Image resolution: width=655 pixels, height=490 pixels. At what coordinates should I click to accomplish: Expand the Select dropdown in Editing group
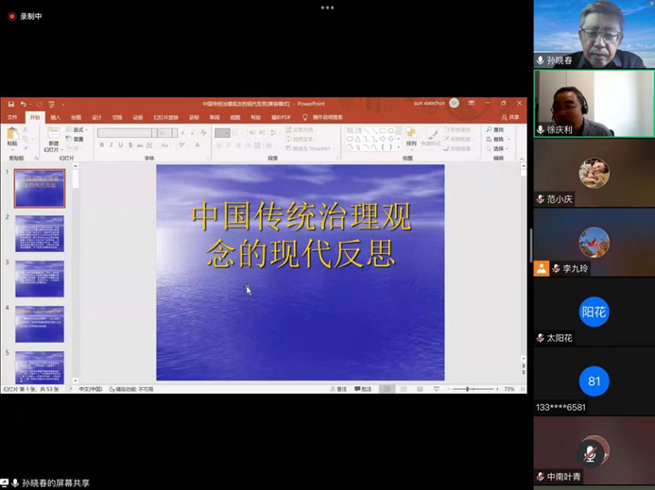[497, 148]
